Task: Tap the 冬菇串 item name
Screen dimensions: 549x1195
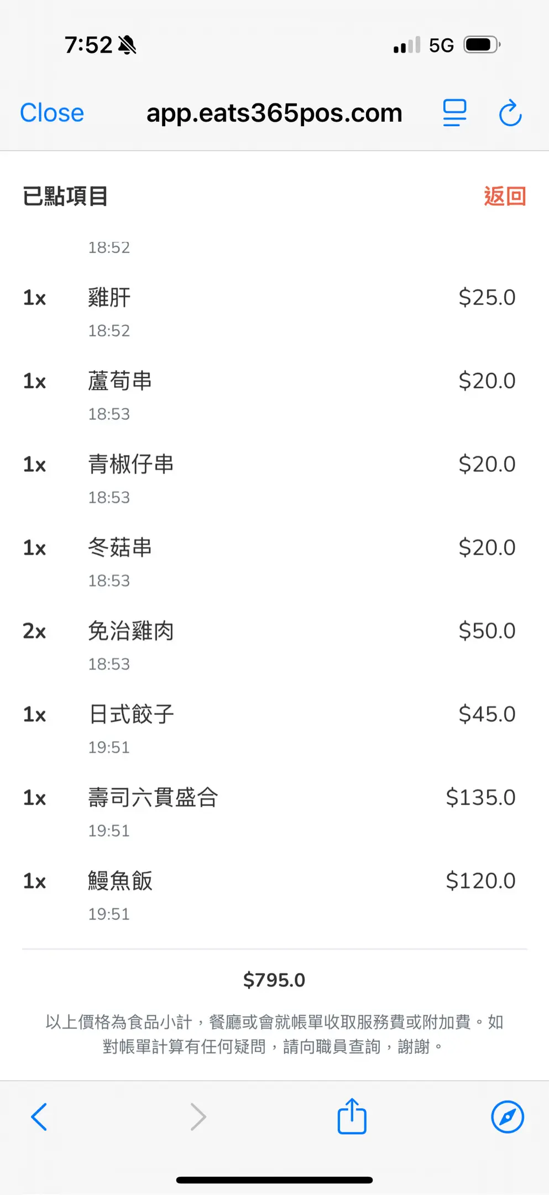Action: 120,548
